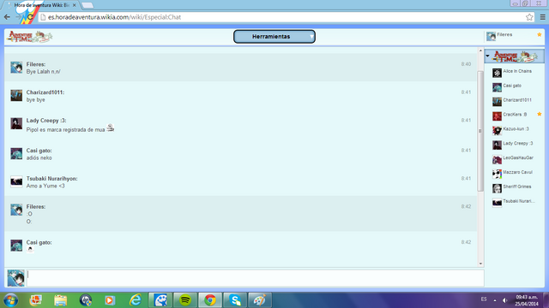Click the chat scrollbar thumb
Screen dimensions: 549x308
[480, 131]
